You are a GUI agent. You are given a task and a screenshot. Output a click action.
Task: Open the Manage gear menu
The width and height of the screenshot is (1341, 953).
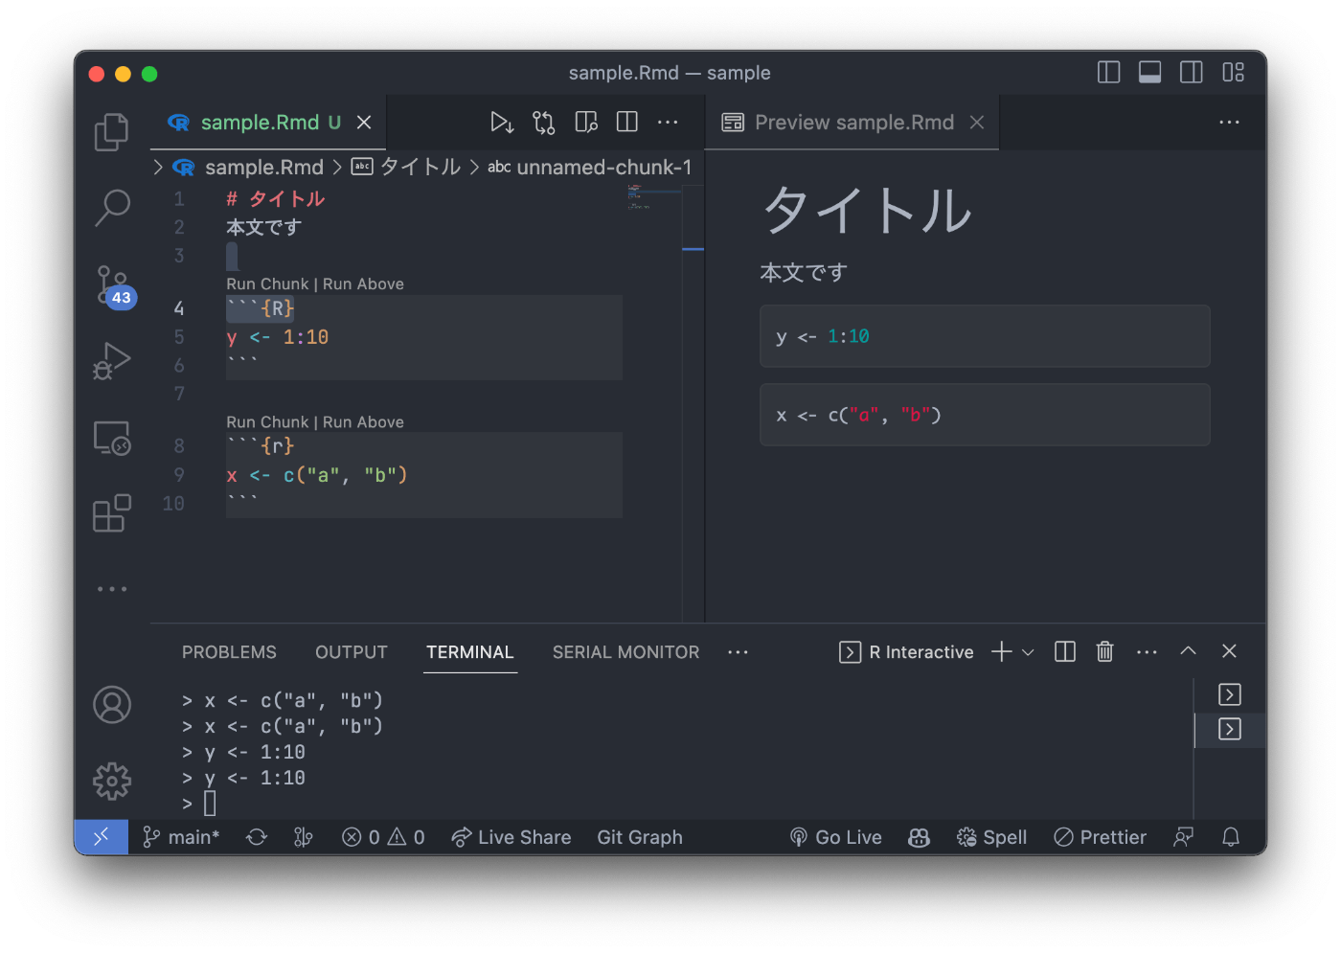112,782
